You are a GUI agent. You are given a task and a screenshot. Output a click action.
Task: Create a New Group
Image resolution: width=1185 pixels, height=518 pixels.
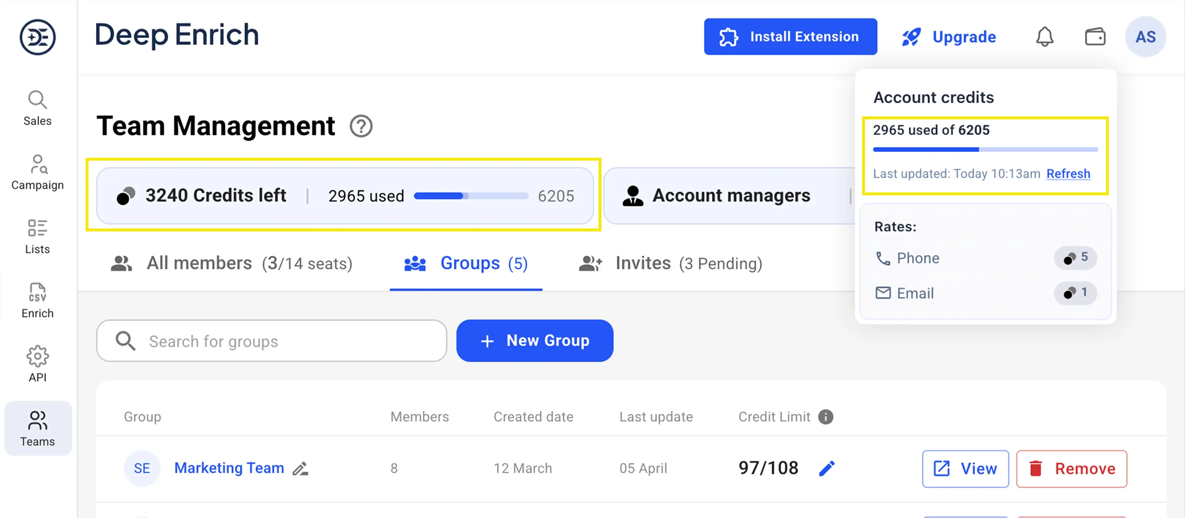535,341
